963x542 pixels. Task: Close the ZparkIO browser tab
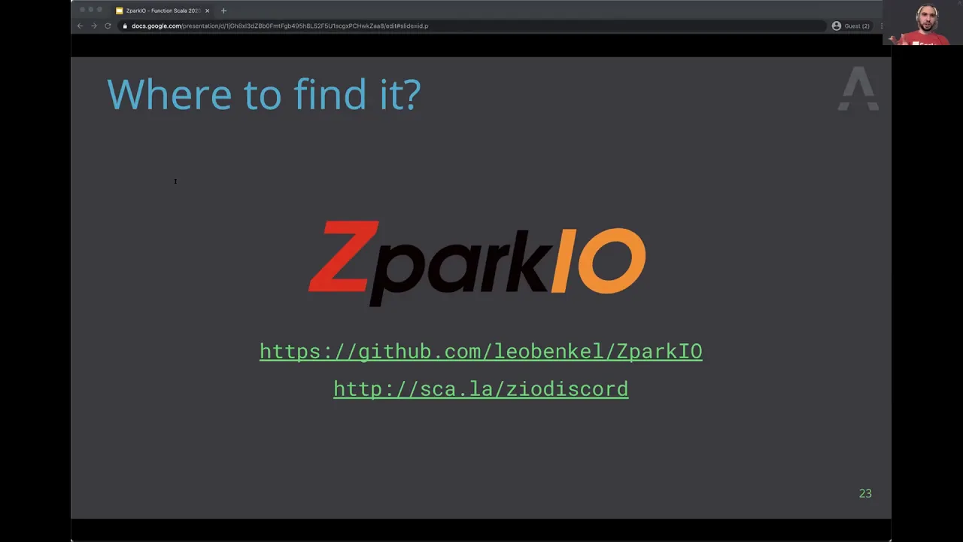coord(207,11)
